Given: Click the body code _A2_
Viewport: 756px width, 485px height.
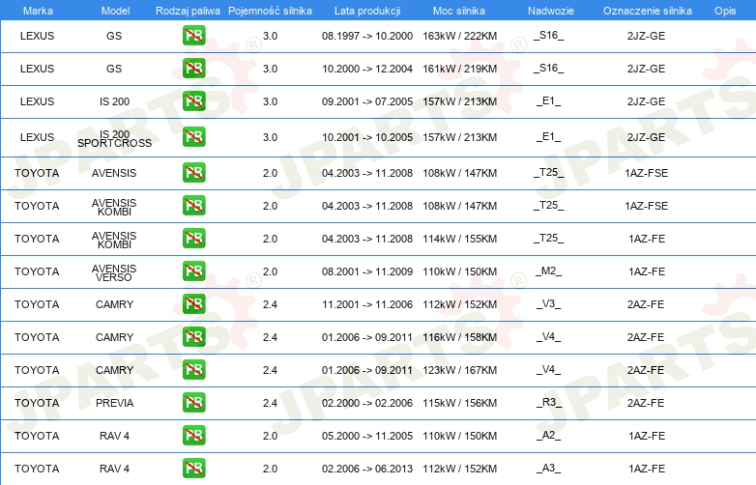Looking at the screenshot, I should (549, 436).
